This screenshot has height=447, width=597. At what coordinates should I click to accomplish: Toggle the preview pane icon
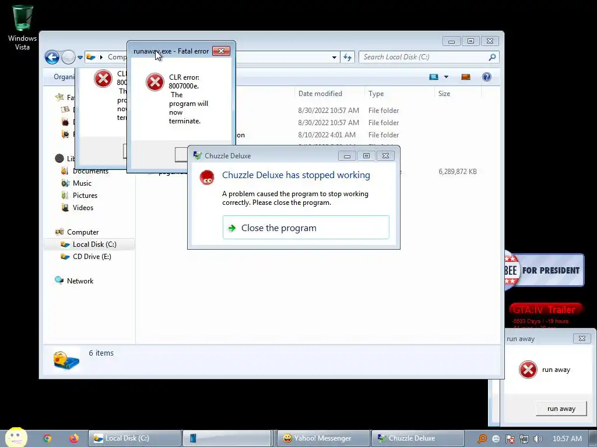pyautogui.click(x=466, y=77)
